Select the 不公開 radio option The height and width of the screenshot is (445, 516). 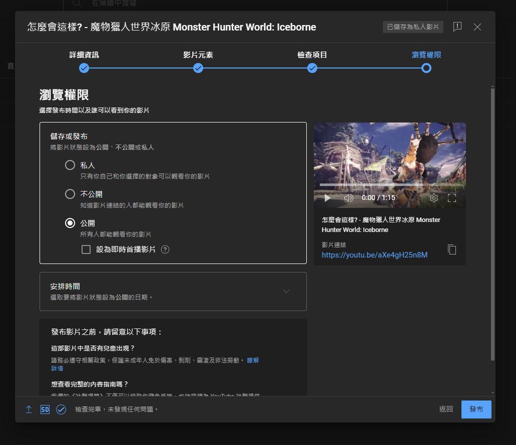point(70,194)
